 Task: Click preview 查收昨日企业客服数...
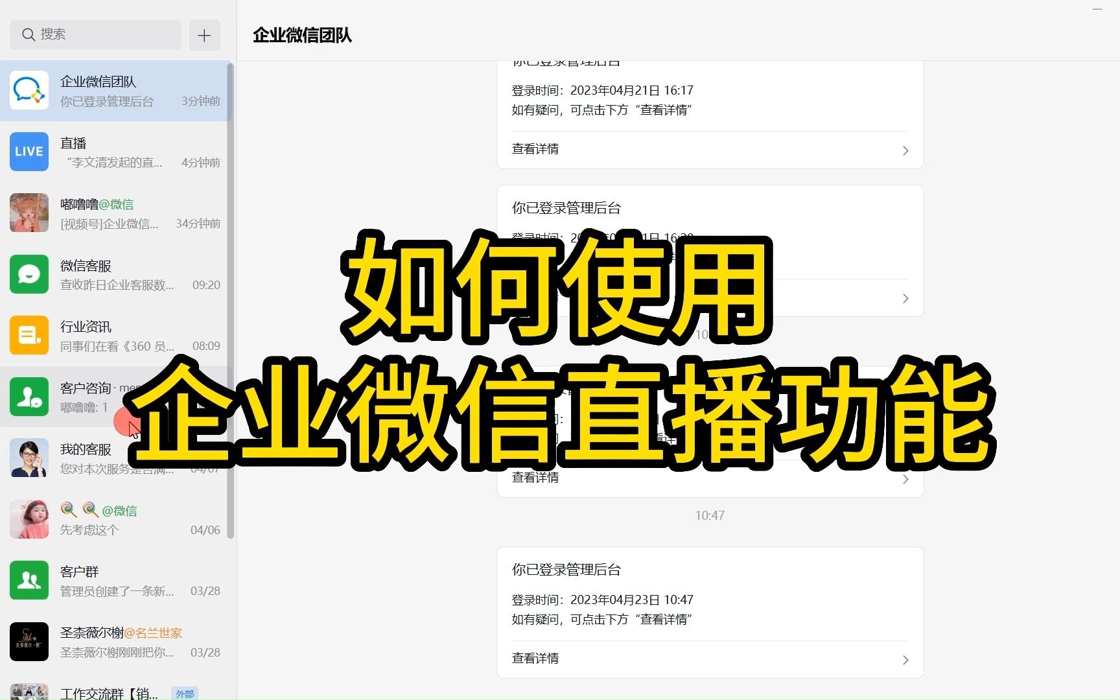tap(117, 285)
